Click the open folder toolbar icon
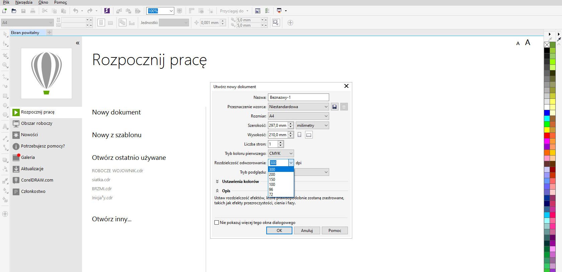 14,11
